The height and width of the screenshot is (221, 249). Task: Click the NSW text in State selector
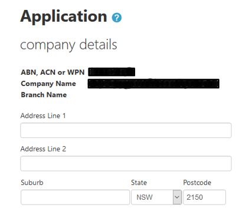point(145,197)
